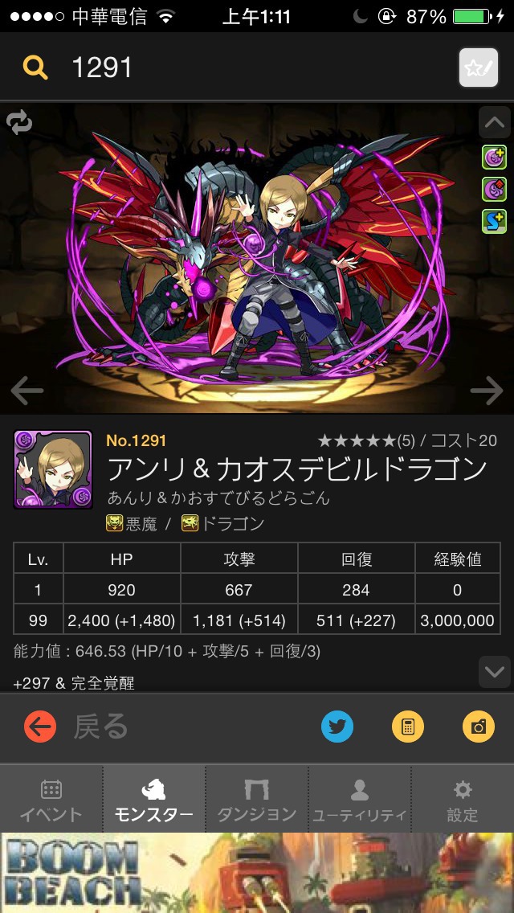
Task: Tap the magnifying glass search icon
Action: pyautogui.click(x=35, y=68)
